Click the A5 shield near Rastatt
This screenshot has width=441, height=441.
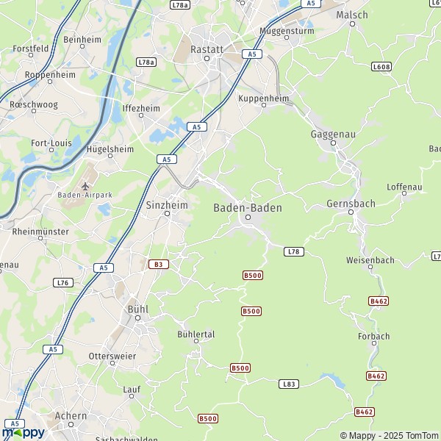click(252, 54)
